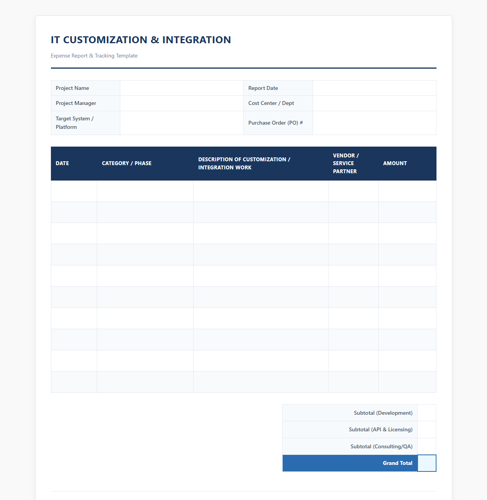Click the Grand Total label

coord(398,463)
